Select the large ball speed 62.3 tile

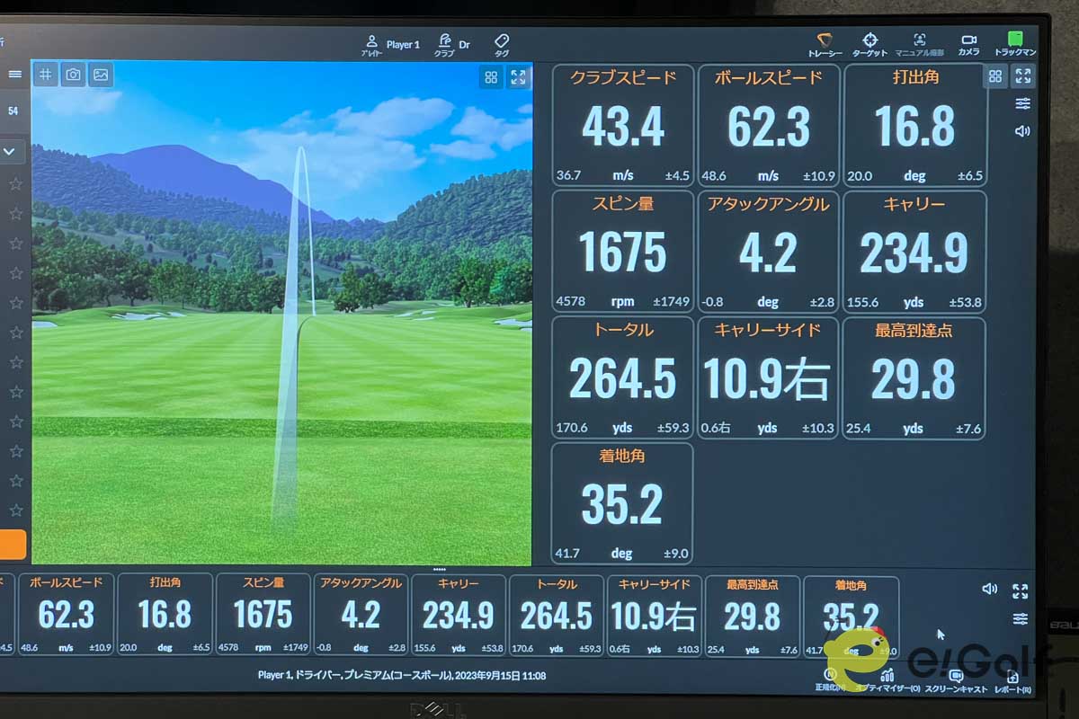[769, 125]
